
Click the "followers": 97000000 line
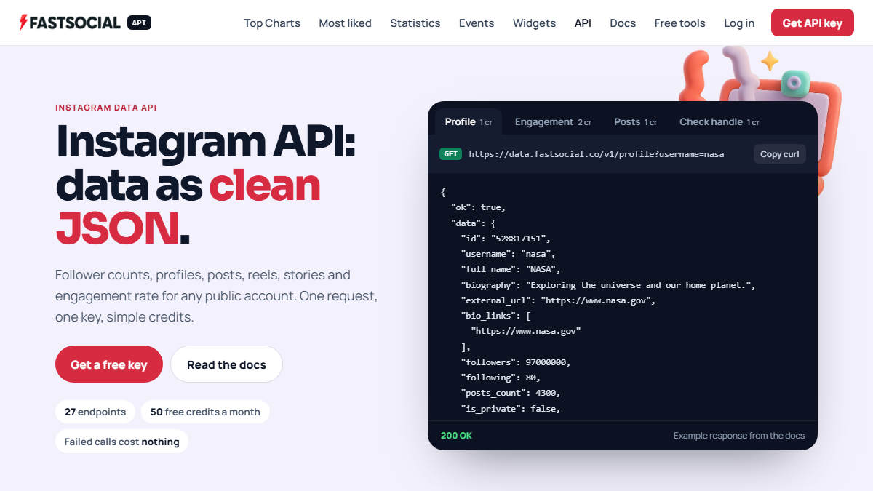(x=516, y=362)
